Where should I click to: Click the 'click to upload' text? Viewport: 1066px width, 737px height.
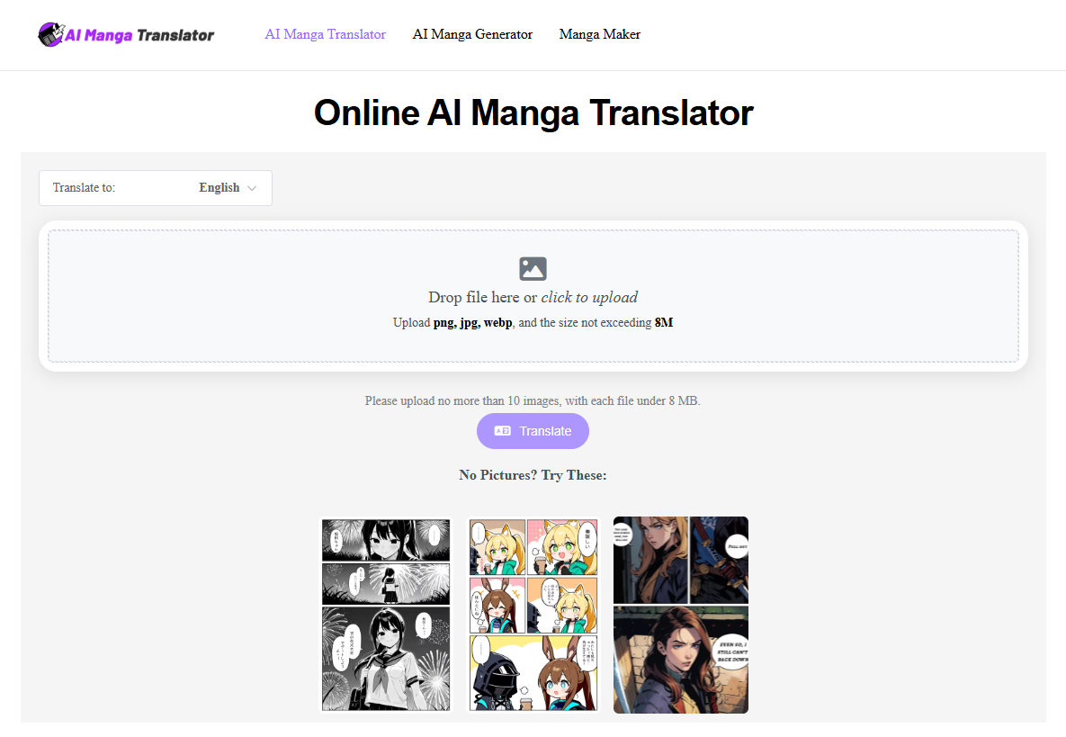[589, 297]
